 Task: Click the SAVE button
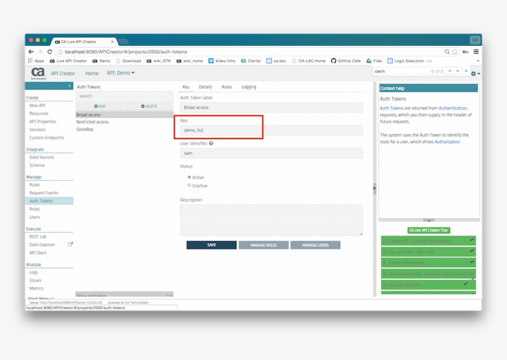point(211,245)
